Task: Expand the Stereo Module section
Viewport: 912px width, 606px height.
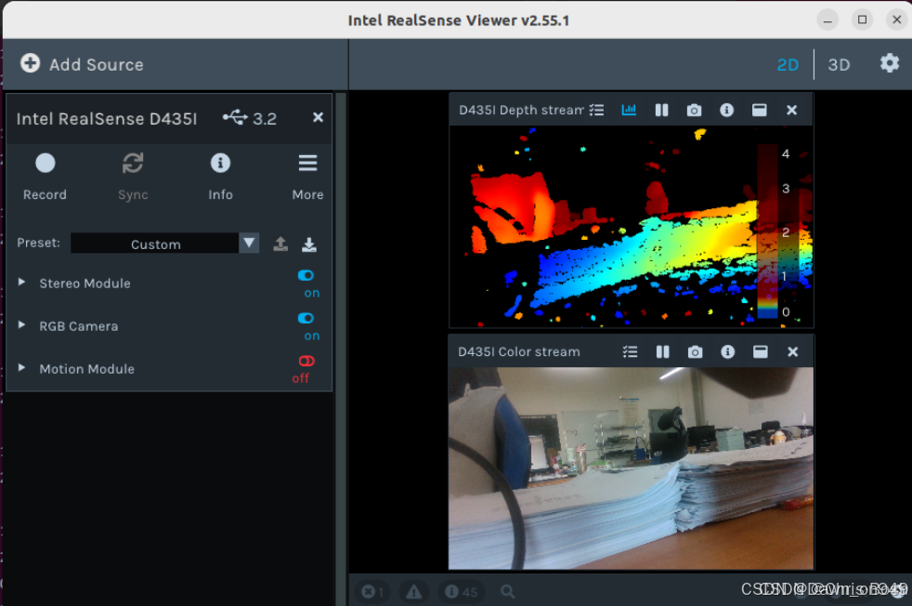Action: click(x=21, y=282)
